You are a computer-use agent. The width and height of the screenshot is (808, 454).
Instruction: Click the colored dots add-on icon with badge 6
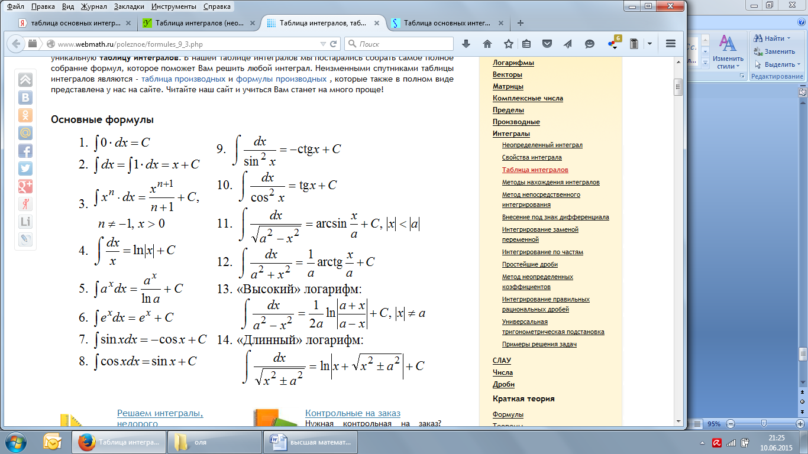pos(614,43)
